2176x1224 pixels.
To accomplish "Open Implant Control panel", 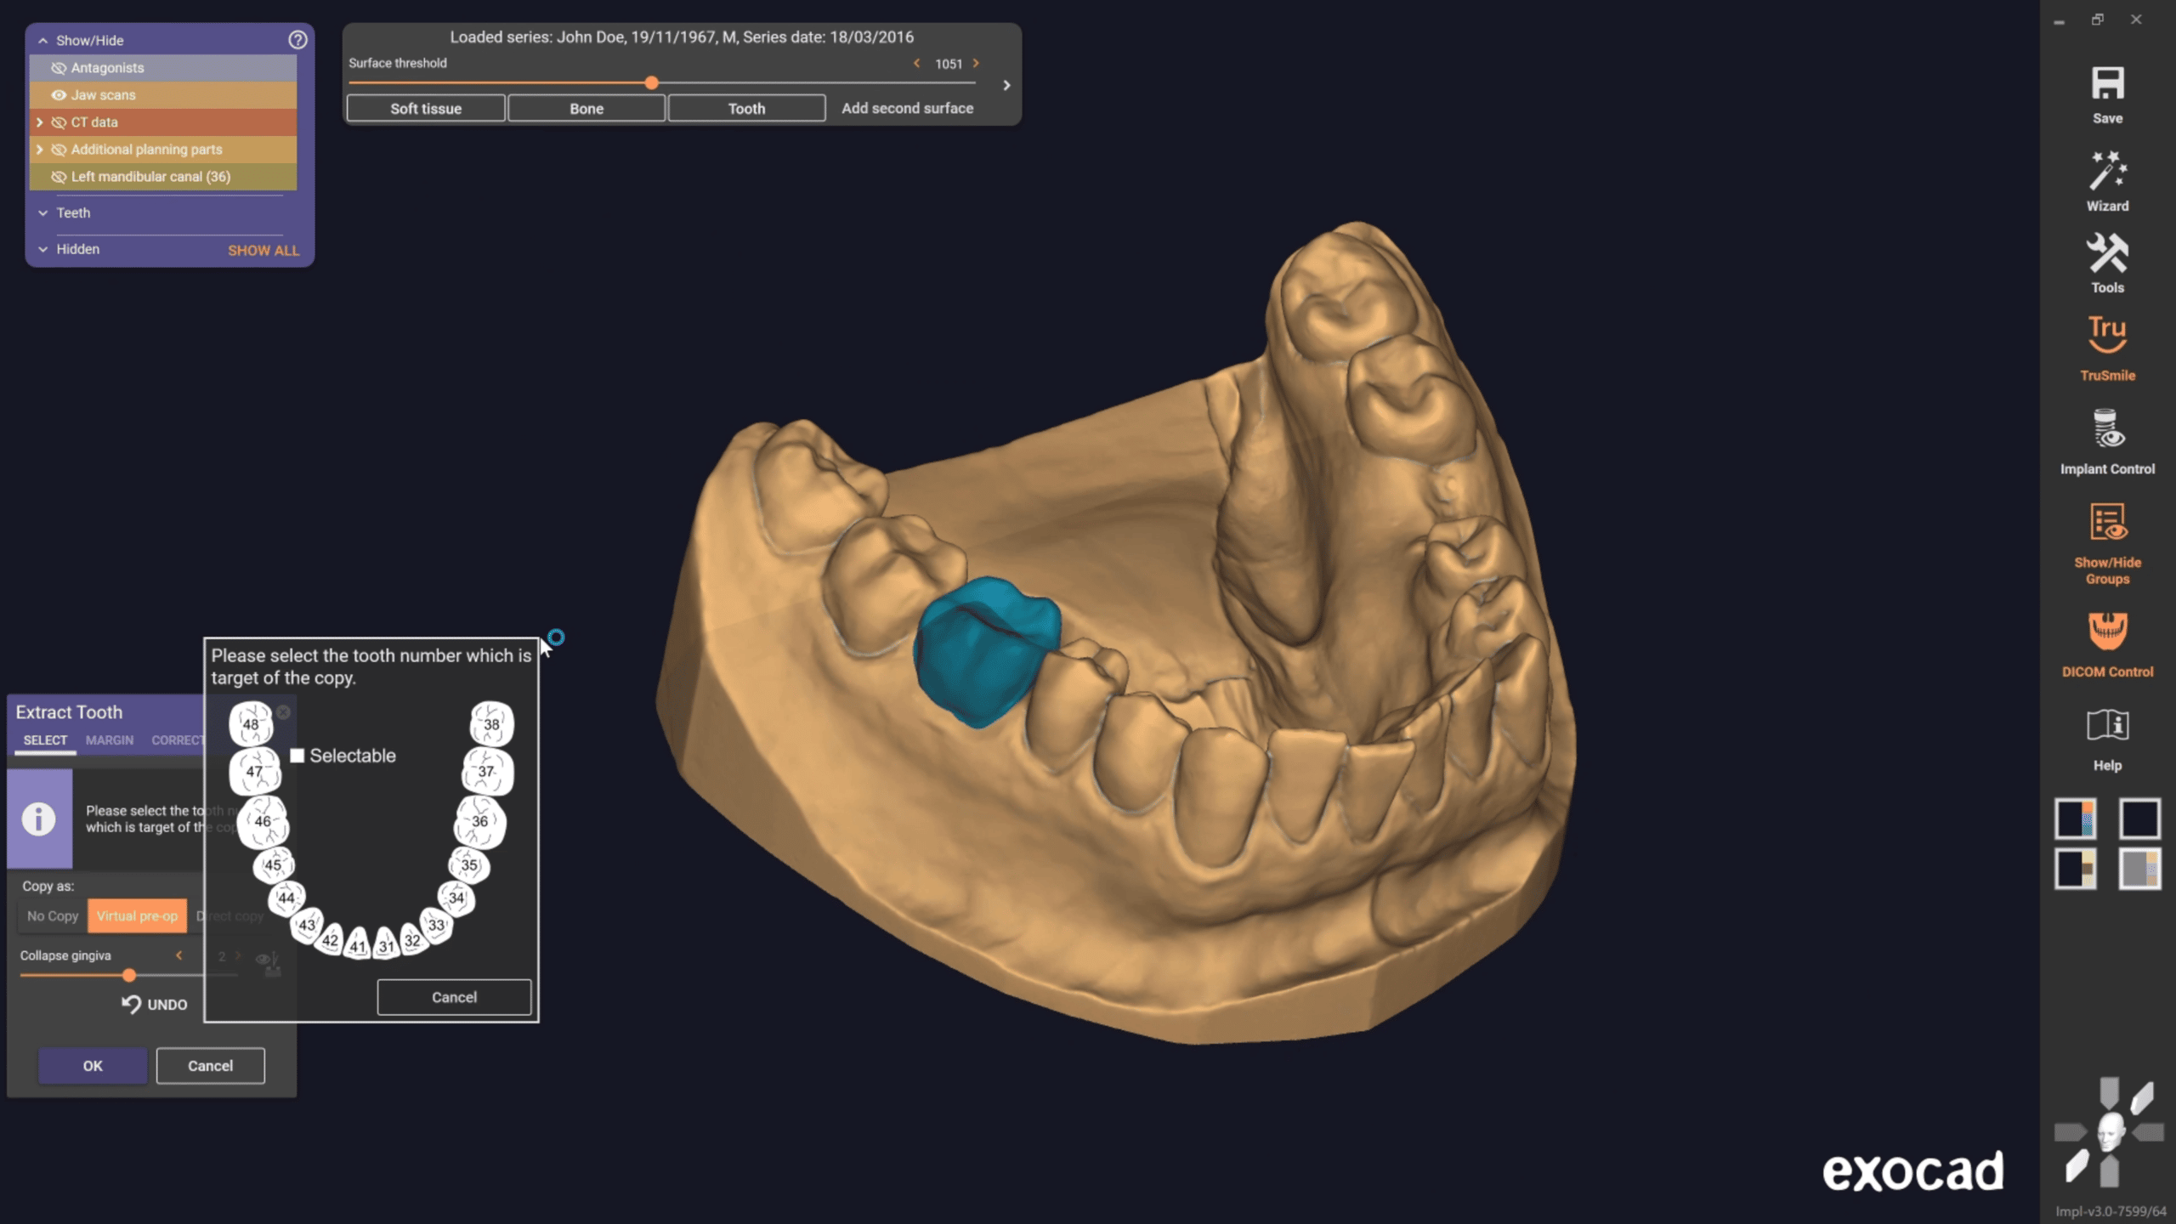I will click(x=2107, y=429).
